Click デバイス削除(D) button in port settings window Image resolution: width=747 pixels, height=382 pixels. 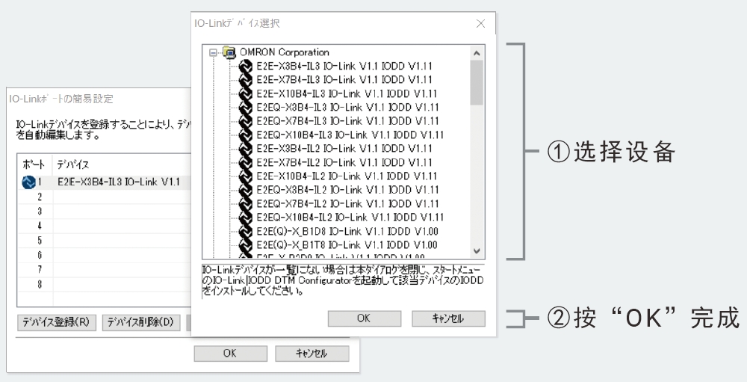coord(140,322)
